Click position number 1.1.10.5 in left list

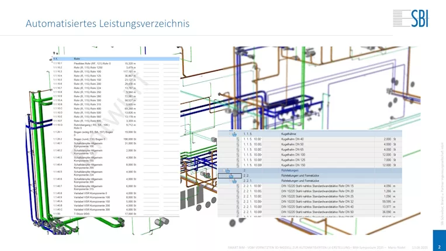(58, 80)
